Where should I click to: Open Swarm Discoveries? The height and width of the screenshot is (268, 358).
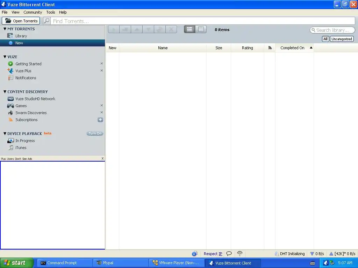[31, 113]
